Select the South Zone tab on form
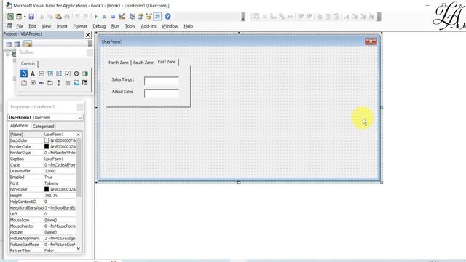Screen dimensions: 466x262 [143, 63]
